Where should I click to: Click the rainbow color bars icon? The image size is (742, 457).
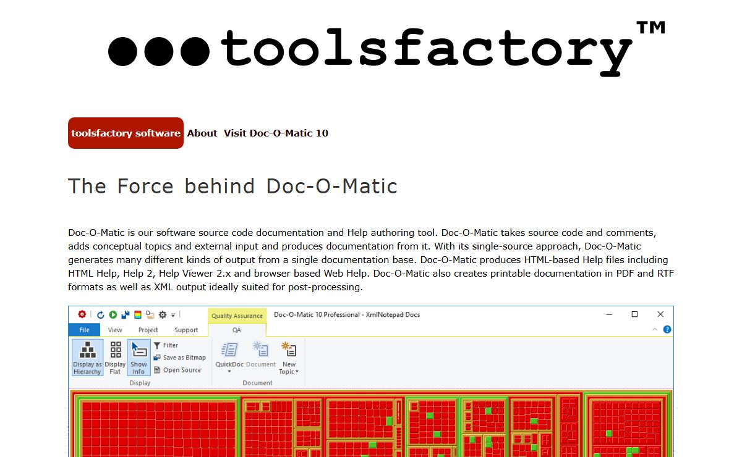pyautogui.click(x=138, y=314)
